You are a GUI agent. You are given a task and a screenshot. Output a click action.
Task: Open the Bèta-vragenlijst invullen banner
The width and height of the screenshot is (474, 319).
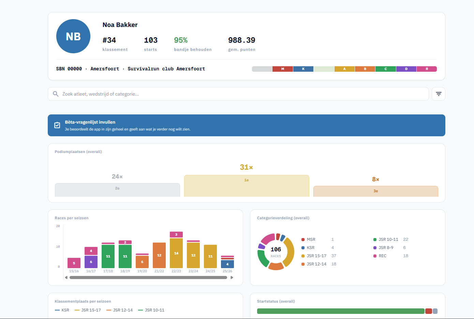247,125
